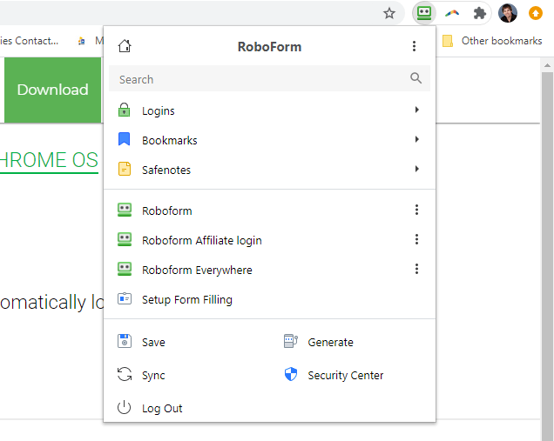This screenshot has width=554, height=441.
Task: Click the RoboForm extension icon in toolbar
Action: coord(424,13)
